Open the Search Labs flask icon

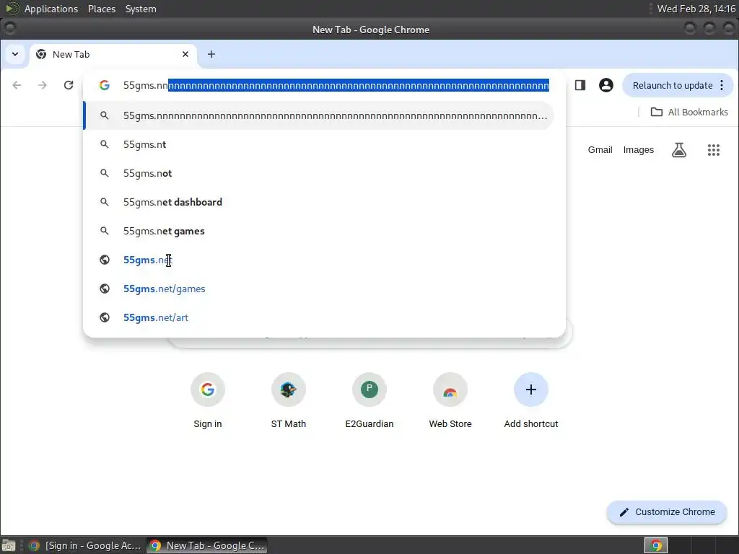[x=679, y=150]
